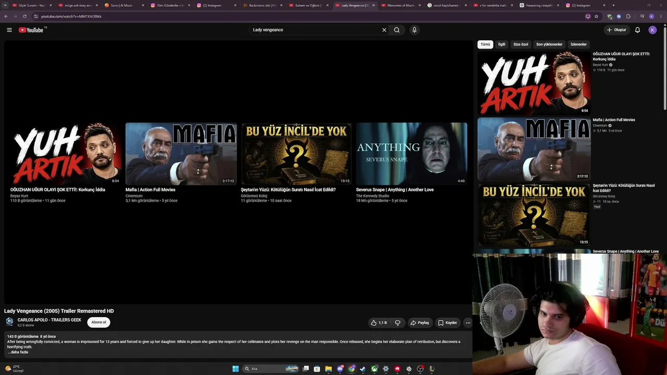Image resolution: width=667 pixels, height=375 pixels.
Task: Close the 'Lady Vengeance' browser tab
Action: tap(373, 5)
